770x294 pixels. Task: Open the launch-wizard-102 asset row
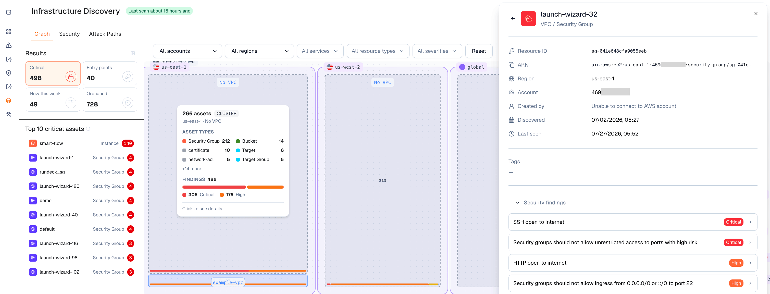[81, 272]
